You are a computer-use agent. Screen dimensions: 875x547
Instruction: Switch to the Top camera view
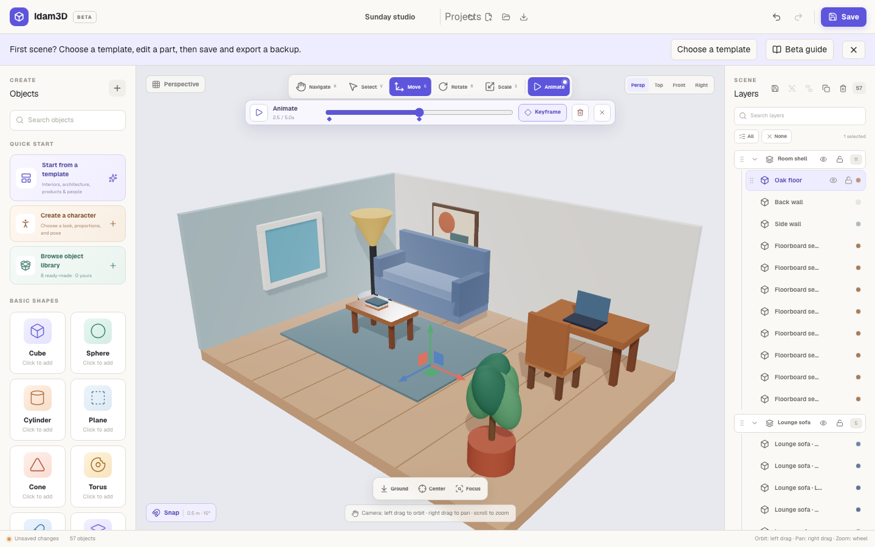click(x=659, y=85)
